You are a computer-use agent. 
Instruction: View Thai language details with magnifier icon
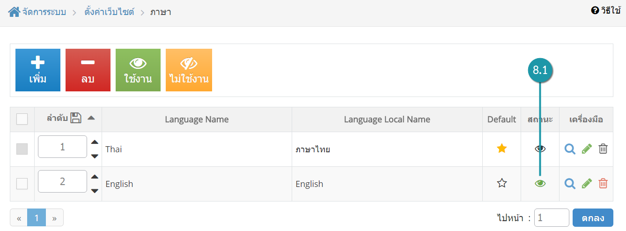coord(570,149)
